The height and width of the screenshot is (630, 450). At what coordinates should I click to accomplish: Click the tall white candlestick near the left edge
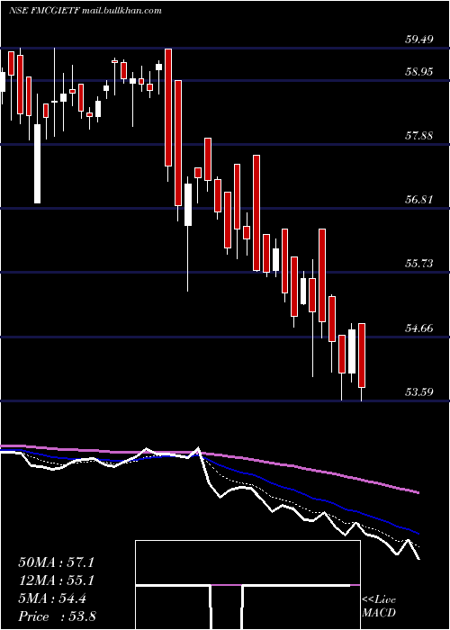tap(37, 164)
